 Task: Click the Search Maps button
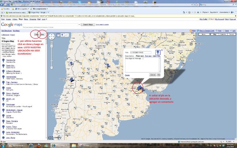(x=88, y=25)
